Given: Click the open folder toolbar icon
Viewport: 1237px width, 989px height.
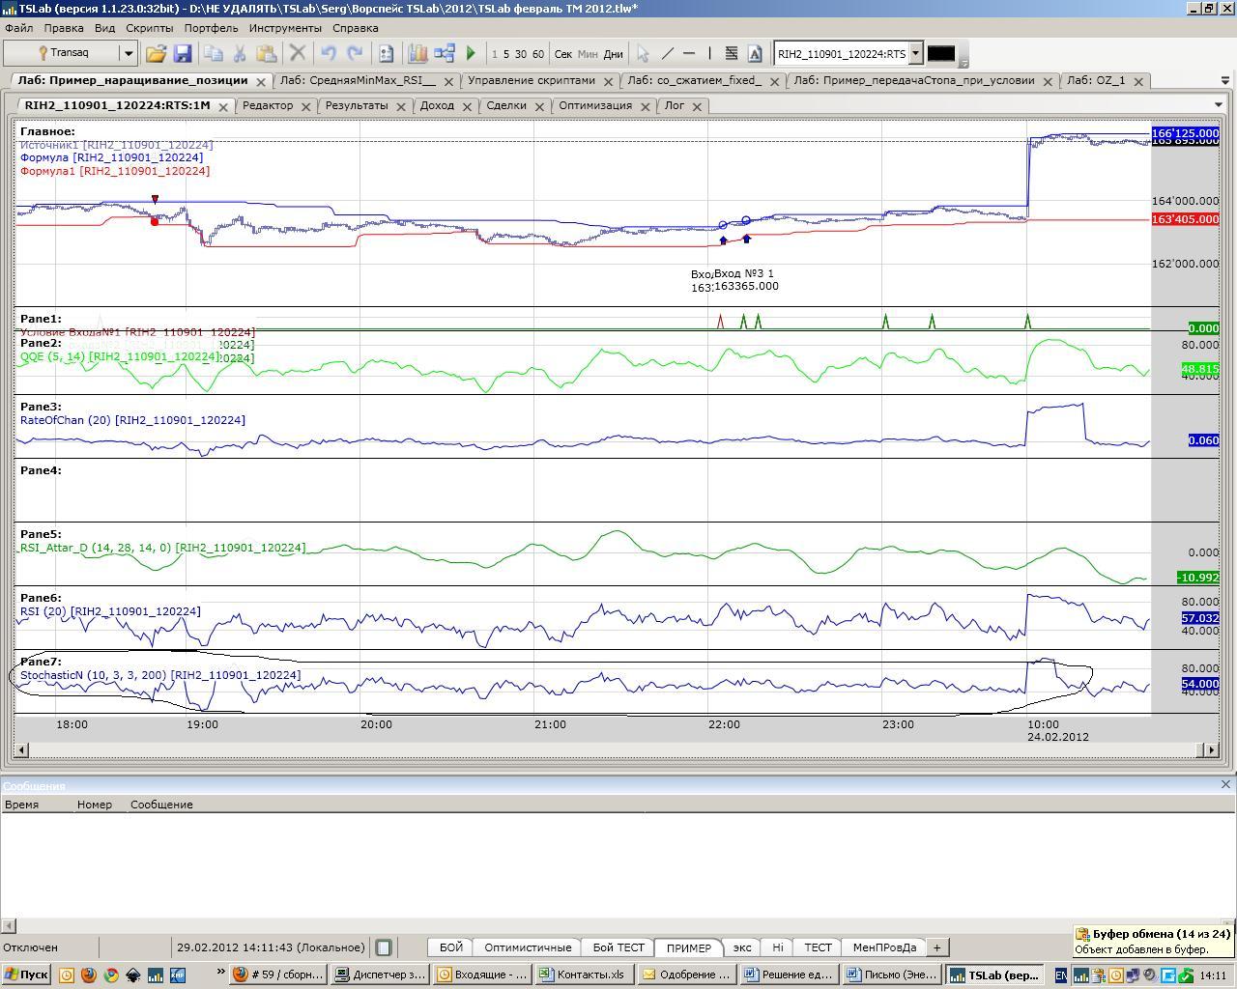Looking at the screenshot, I should point(156,53).
